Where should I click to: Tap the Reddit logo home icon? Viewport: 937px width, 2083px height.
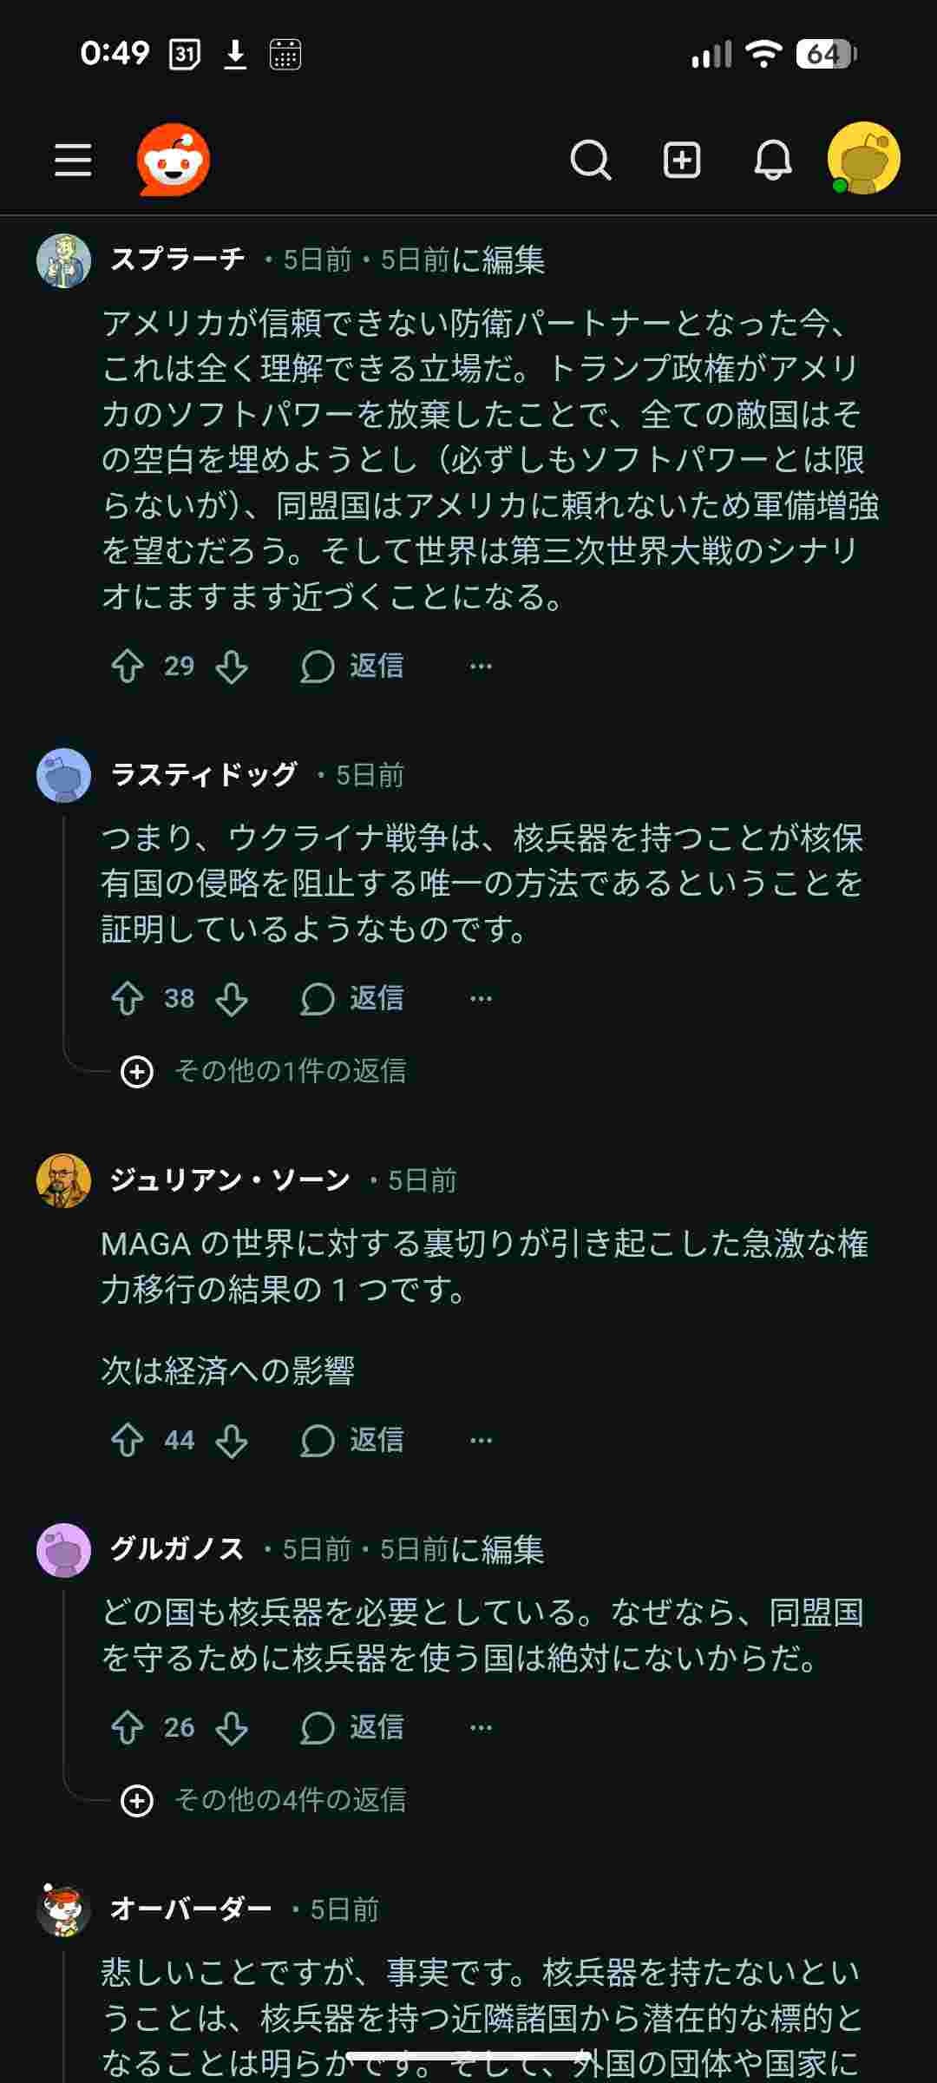coord(174,160)
